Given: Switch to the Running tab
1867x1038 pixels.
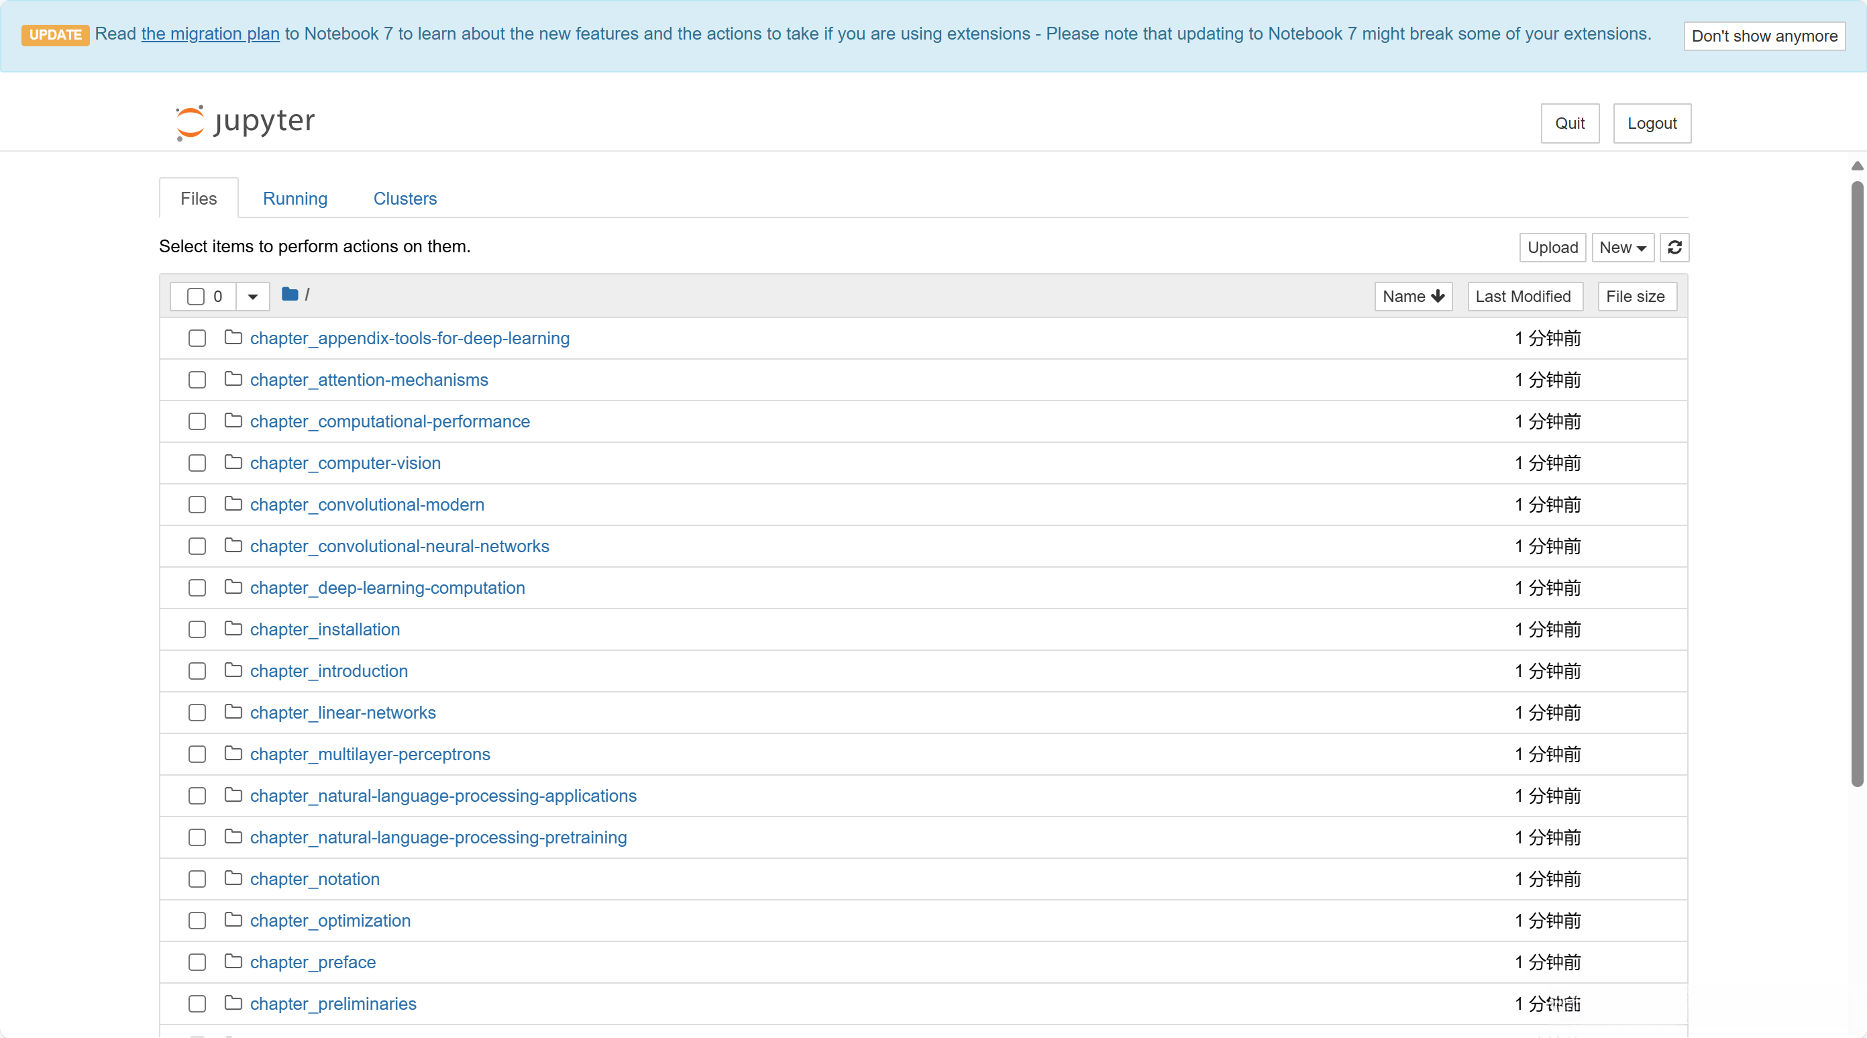Looking at the screenshot, I should pos(295,199).
